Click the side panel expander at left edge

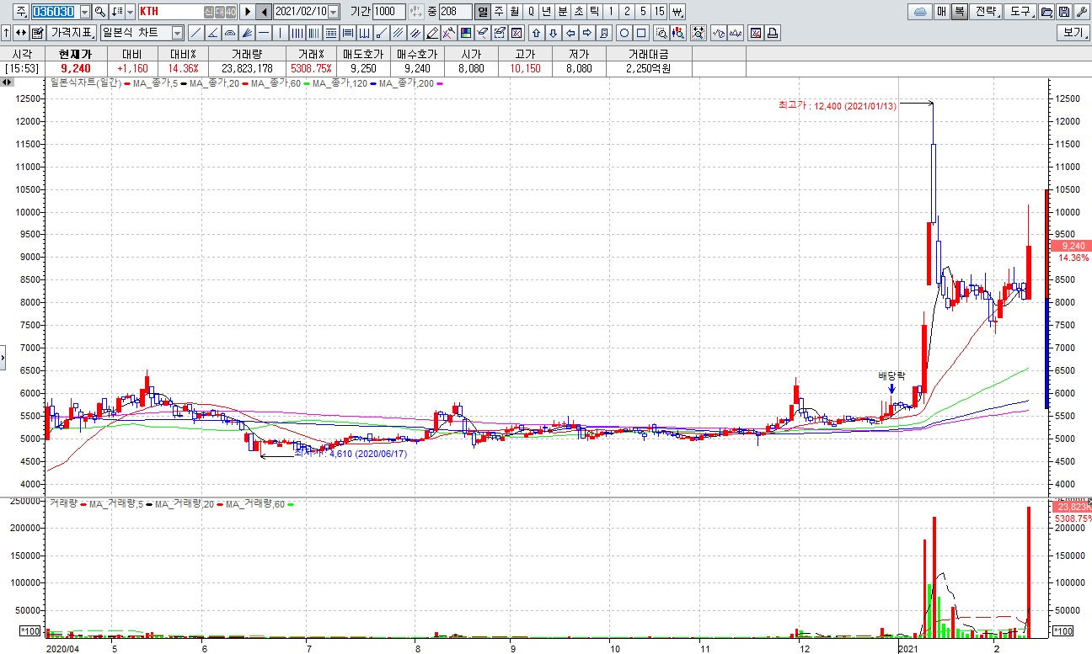(x=3, y=357)
